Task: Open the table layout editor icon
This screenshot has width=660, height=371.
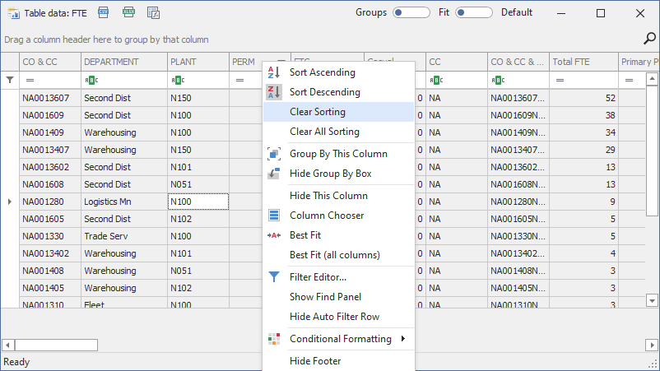Action: (x=153, y=12)
